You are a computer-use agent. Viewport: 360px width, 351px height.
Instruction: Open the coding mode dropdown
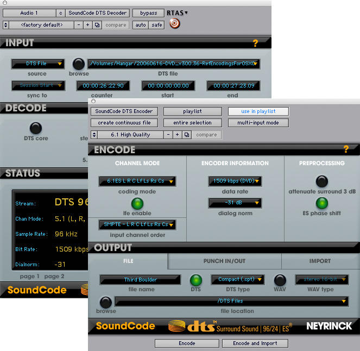coord(137,181)
